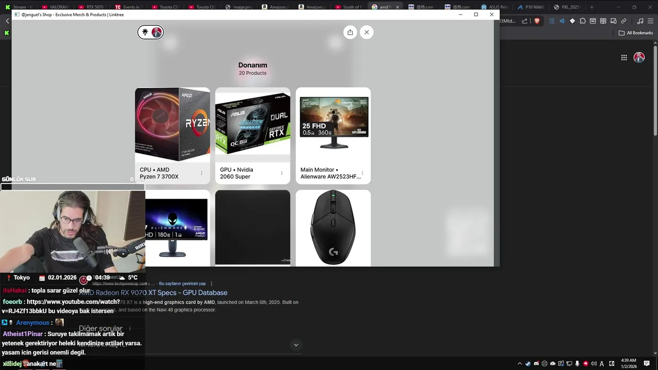Click the devices sync icon in toolbar
658x370 pixels.
pos(613,21)
